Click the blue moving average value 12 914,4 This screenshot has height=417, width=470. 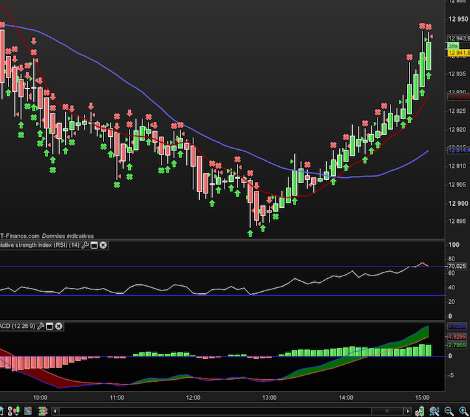pyautogui.click(x=459, y=151)
